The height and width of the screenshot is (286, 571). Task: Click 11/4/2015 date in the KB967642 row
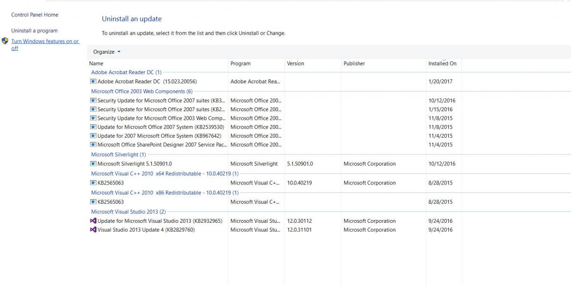pyautogui.click(x=441, y=136)
